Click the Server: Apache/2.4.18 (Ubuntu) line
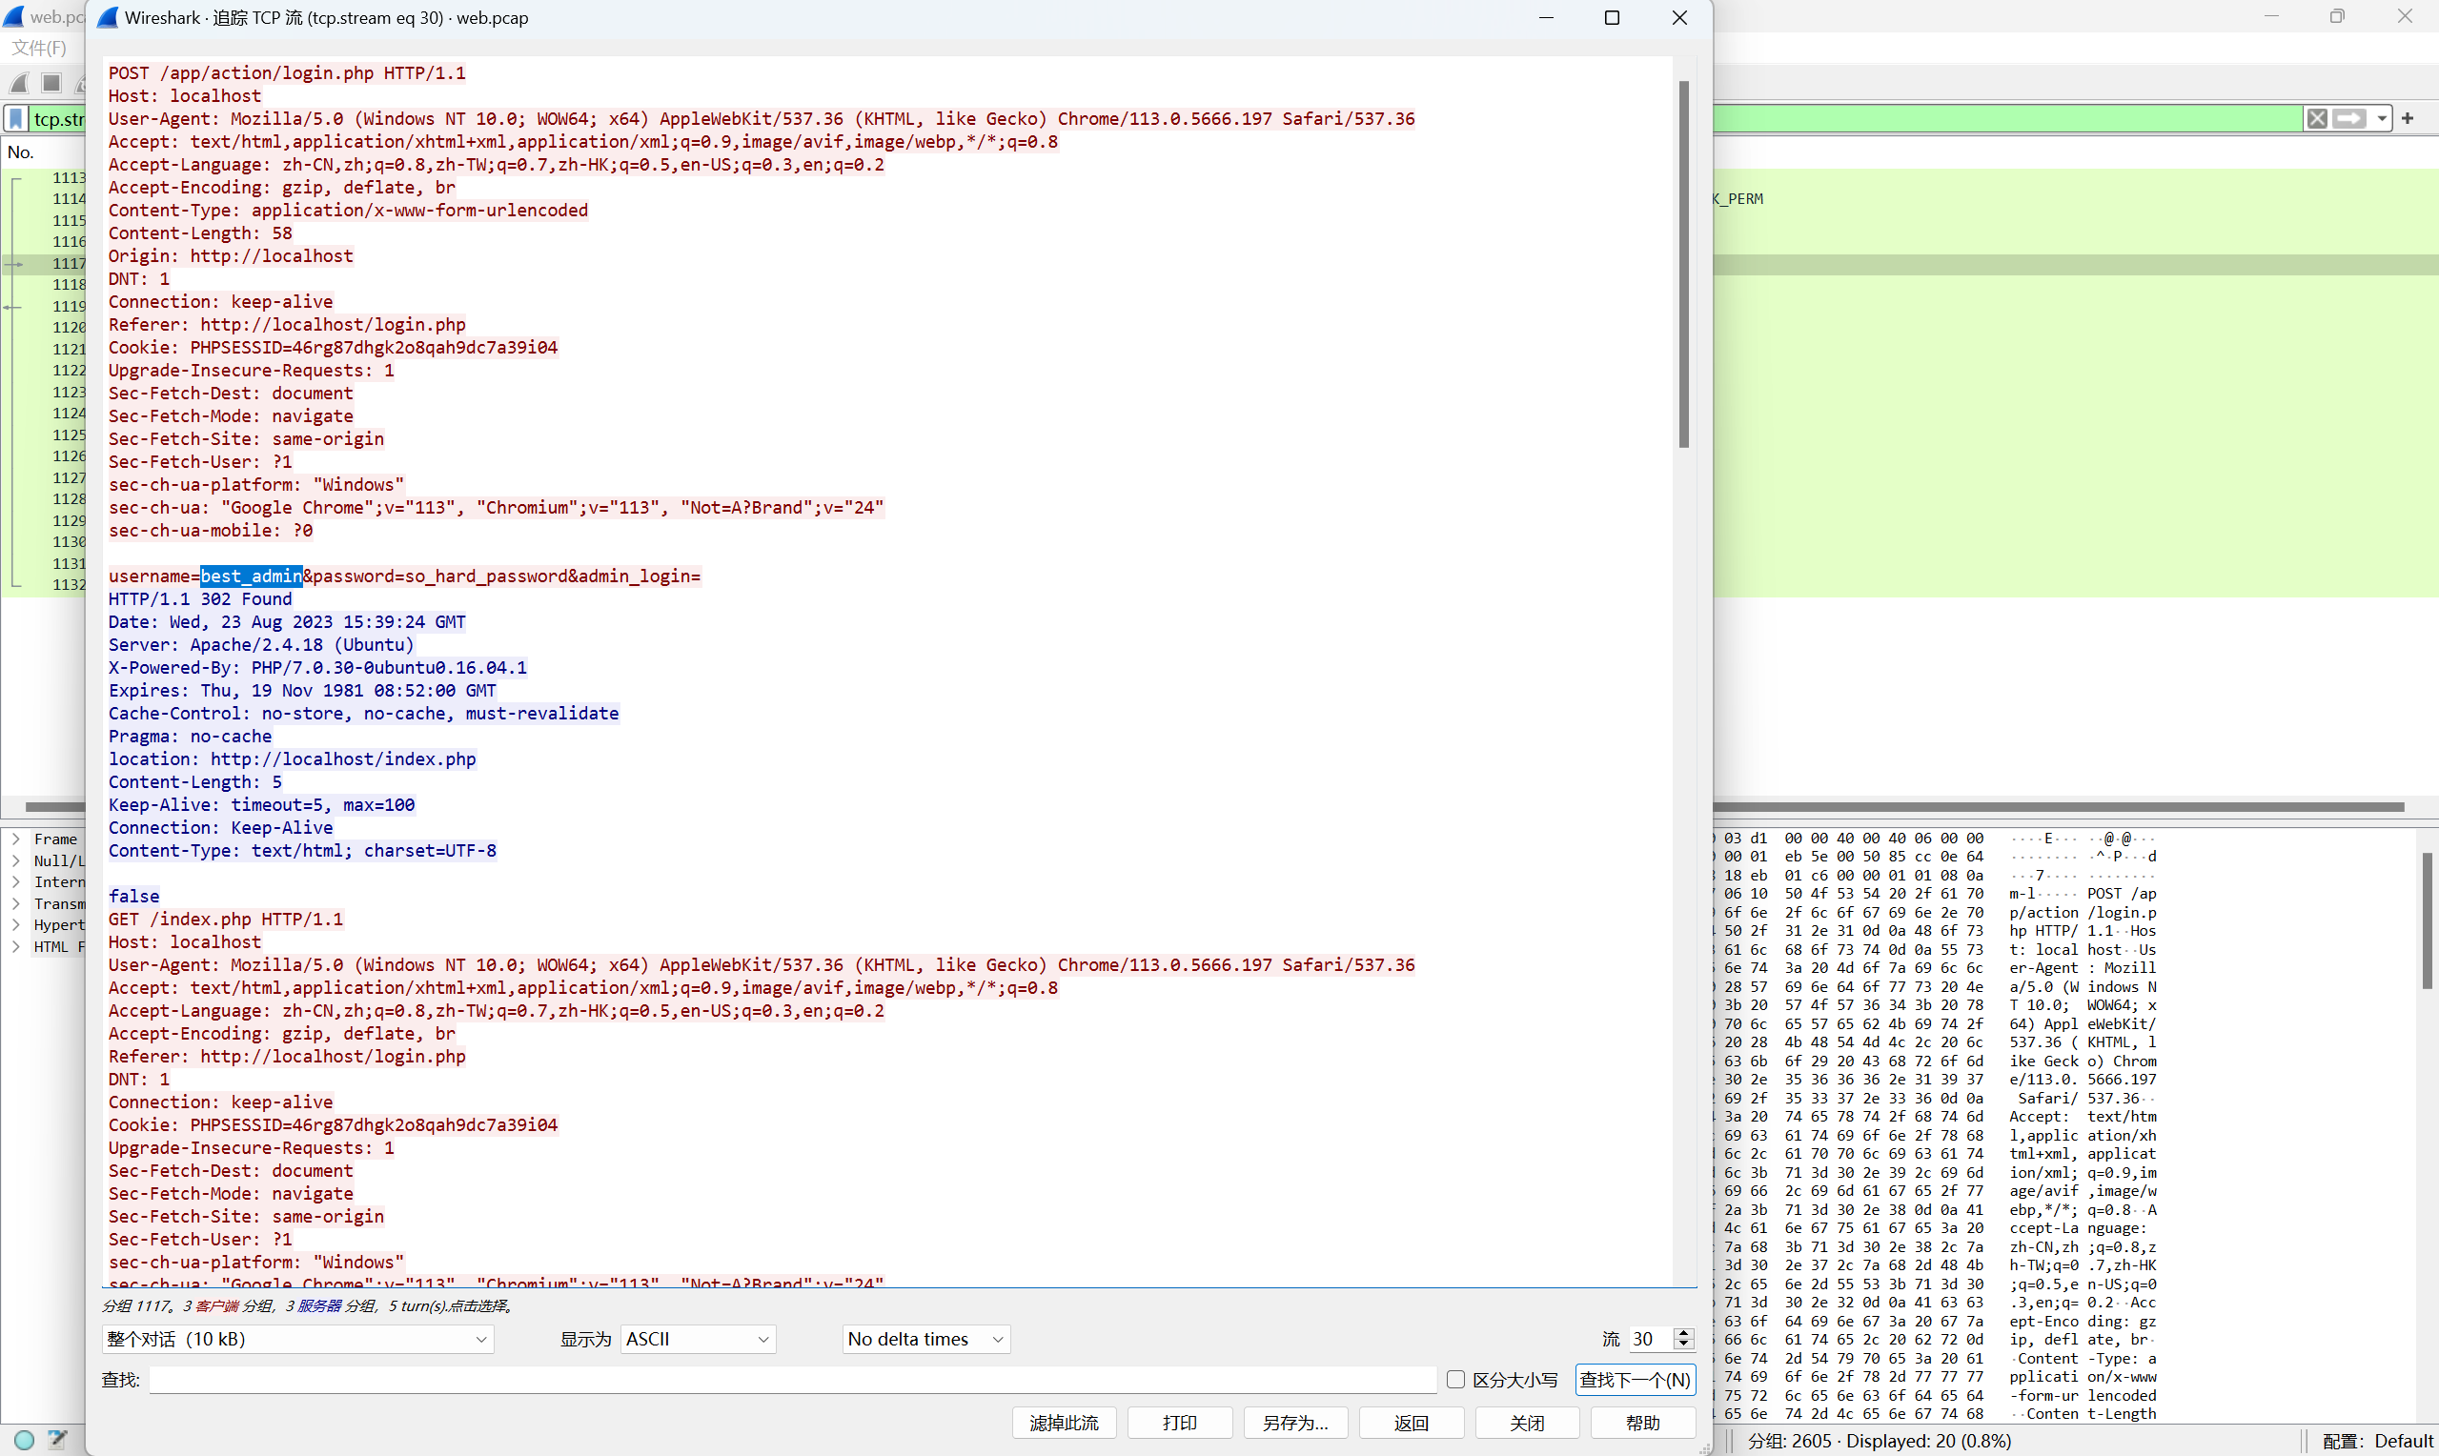This screenshot has width=2439, height=1456. [261, 644]
